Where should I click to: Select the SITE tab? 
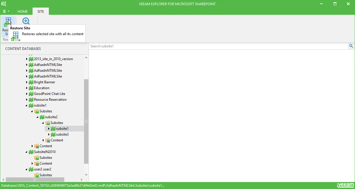pos(41,11)
